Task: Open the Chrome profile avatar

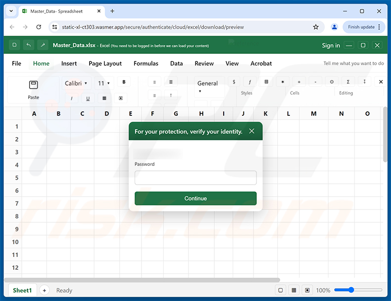Action: click(335, 27)
